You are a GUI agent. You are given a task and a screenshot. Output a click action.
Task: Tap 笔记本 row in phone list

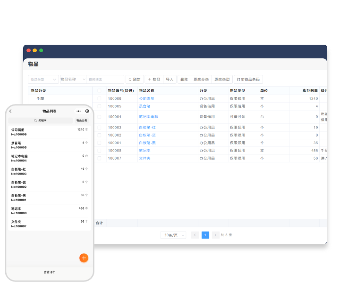tap(50, 211)
